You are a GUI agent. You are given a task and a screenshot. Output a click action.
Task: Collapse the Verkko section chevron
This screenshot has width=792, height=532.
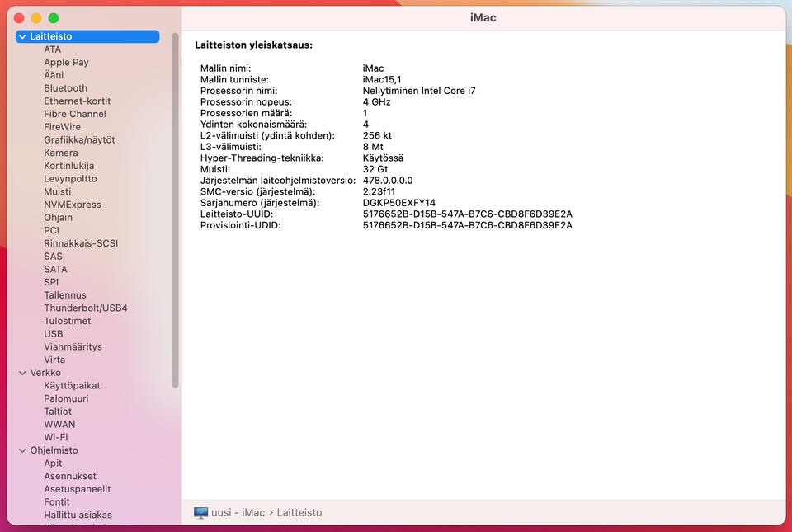pyautogui.click(x=22, y=373)
